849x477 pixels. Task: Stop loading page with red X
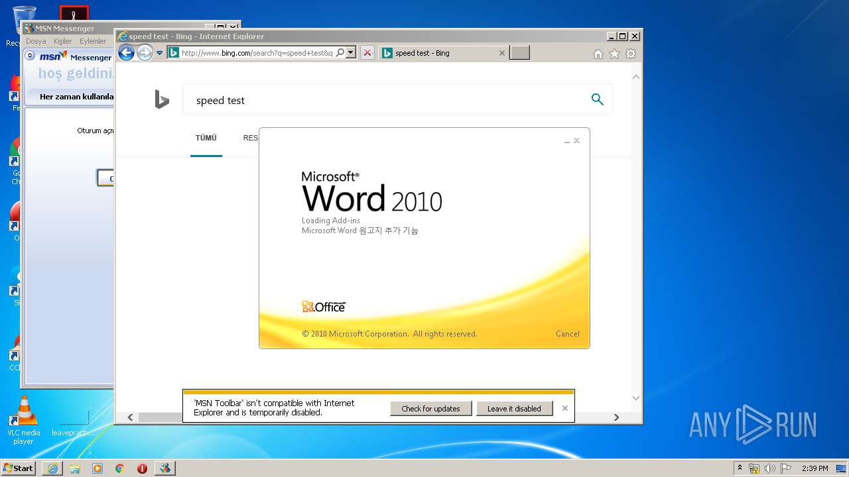[367, 53]
